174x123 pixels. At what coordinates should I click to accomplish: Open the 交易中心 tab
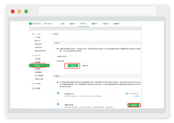pos(72,24)
